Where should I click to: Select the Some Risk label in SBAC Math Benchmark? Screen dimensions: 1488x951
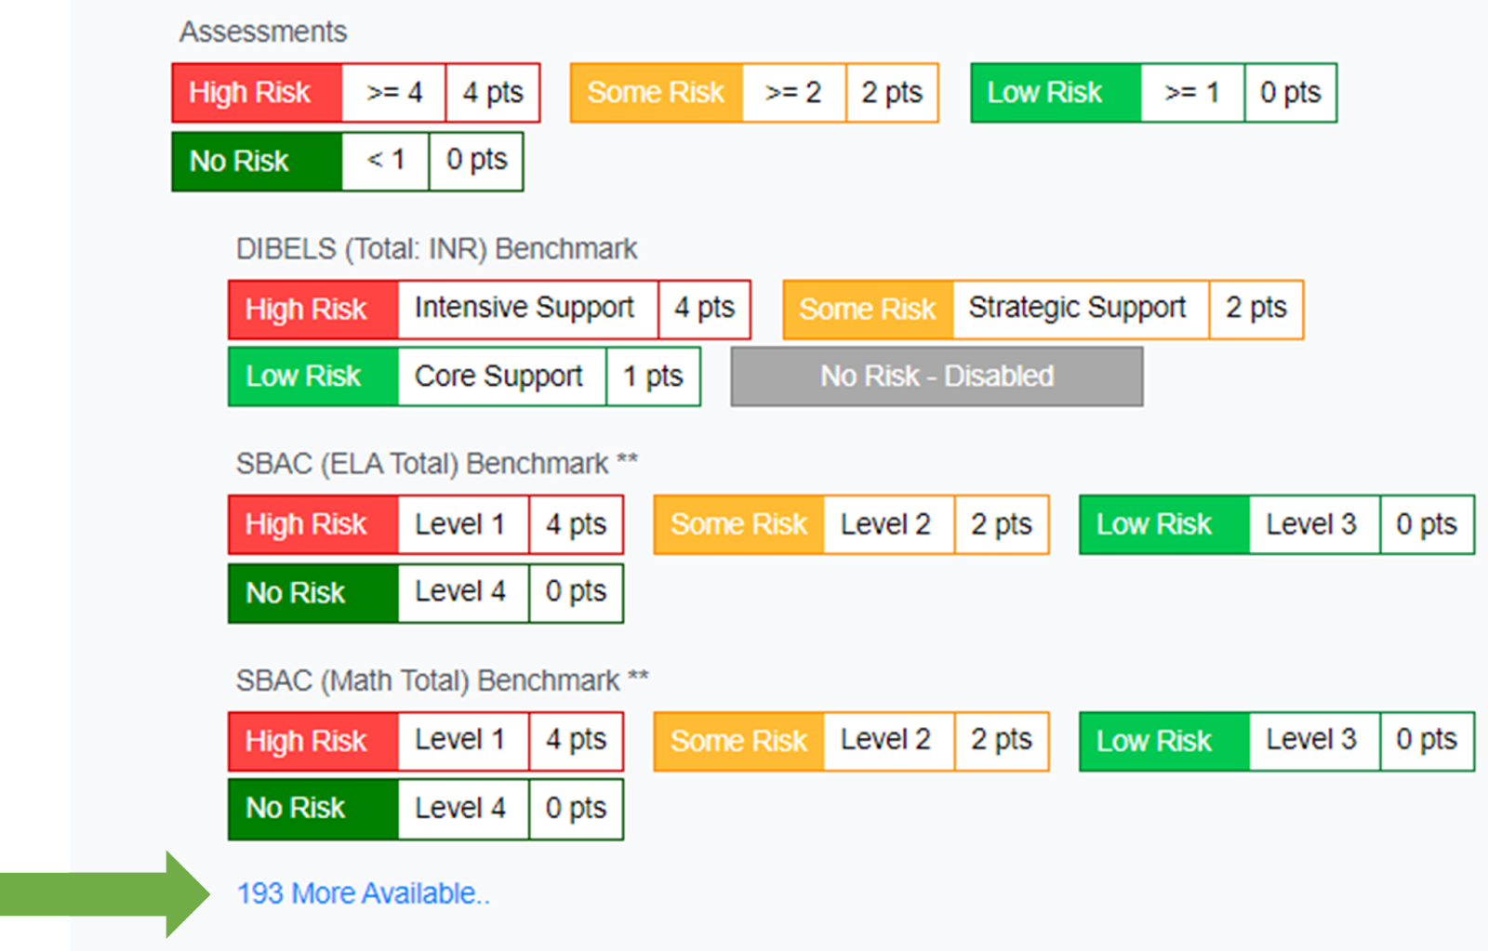click(x=739, y=741)
